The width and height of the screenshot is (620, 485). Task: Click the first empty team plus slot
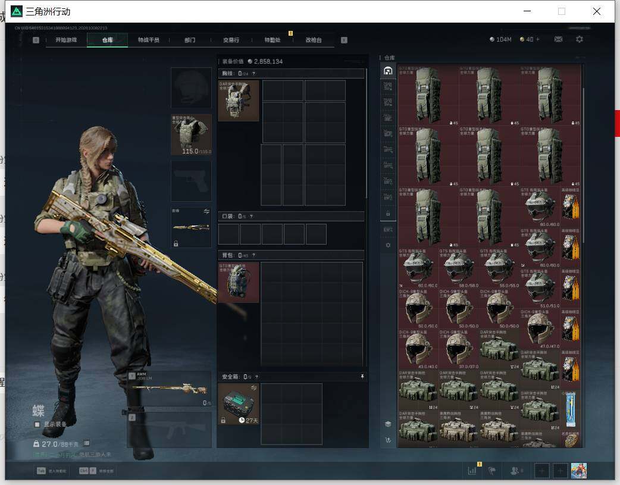(541, 471)
